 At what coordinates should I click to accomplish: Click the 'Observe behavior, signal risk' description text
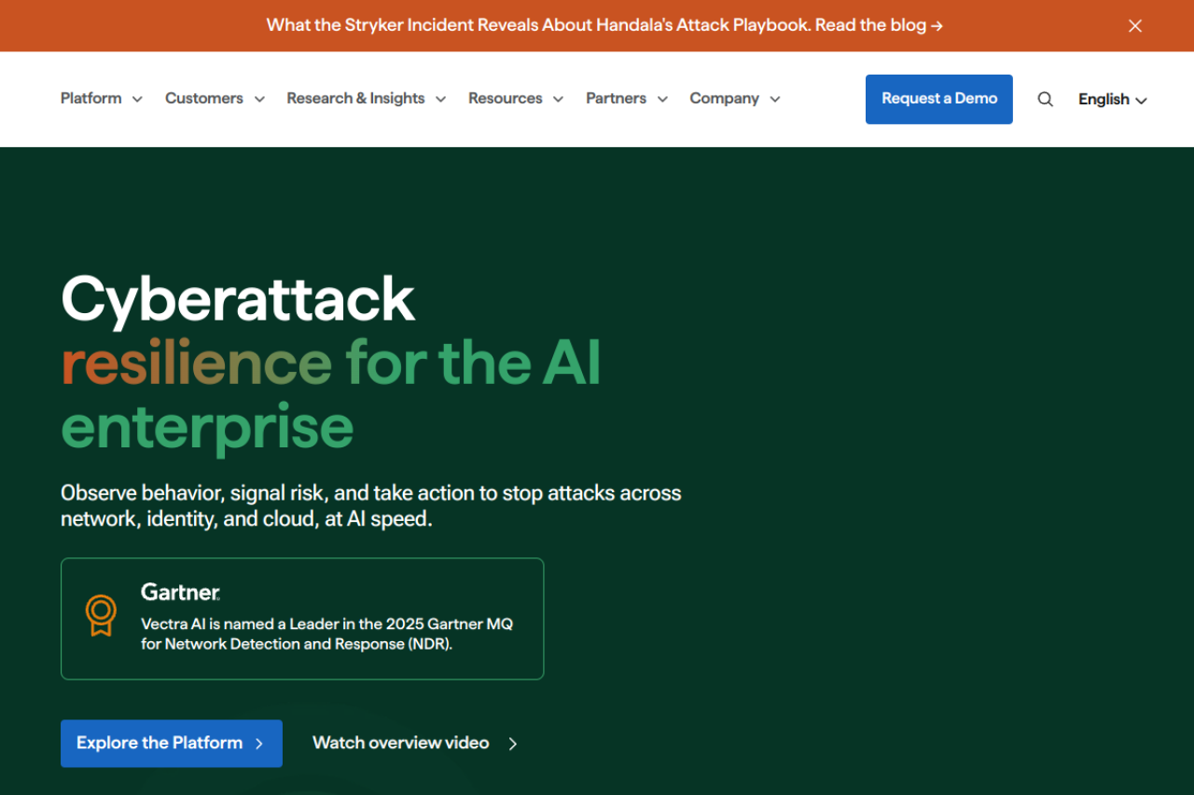pos(371,505)
